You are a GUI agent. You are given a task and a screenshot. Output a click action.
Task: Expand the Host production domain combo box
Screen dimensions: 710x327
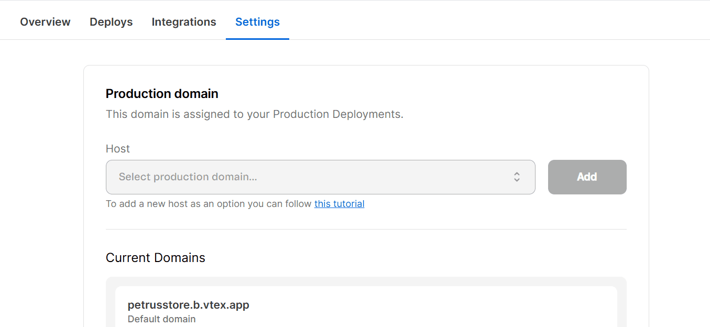pyautogui.click(x=320, y=177)
